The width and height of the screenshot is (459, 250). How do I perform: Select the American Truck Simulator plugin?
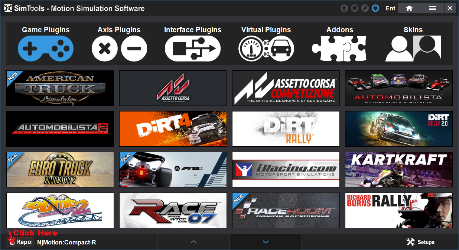tap(60, 88)
